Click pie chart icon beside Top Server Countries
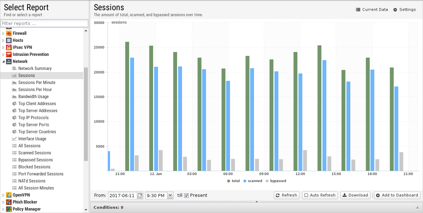 click(14, 131)
